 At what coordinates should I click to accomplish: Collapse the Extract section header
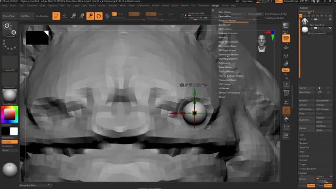tap(303, 173)
